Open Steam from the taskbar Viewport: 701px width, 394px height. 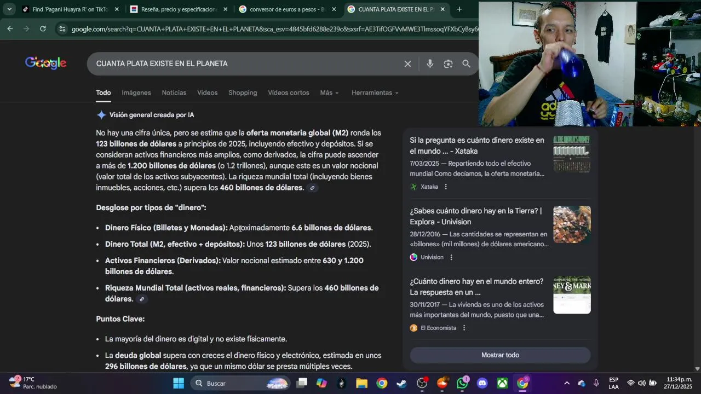[x=401, y=383]
